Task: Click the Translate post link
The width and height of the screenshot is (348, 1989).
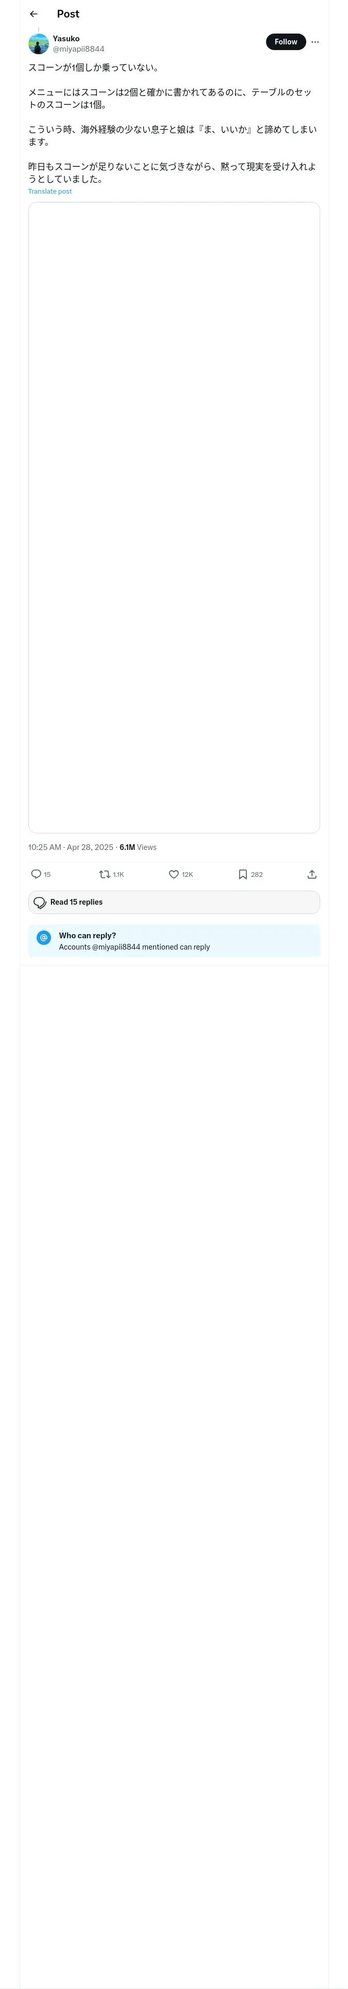Action: click(x=50, y=192)
